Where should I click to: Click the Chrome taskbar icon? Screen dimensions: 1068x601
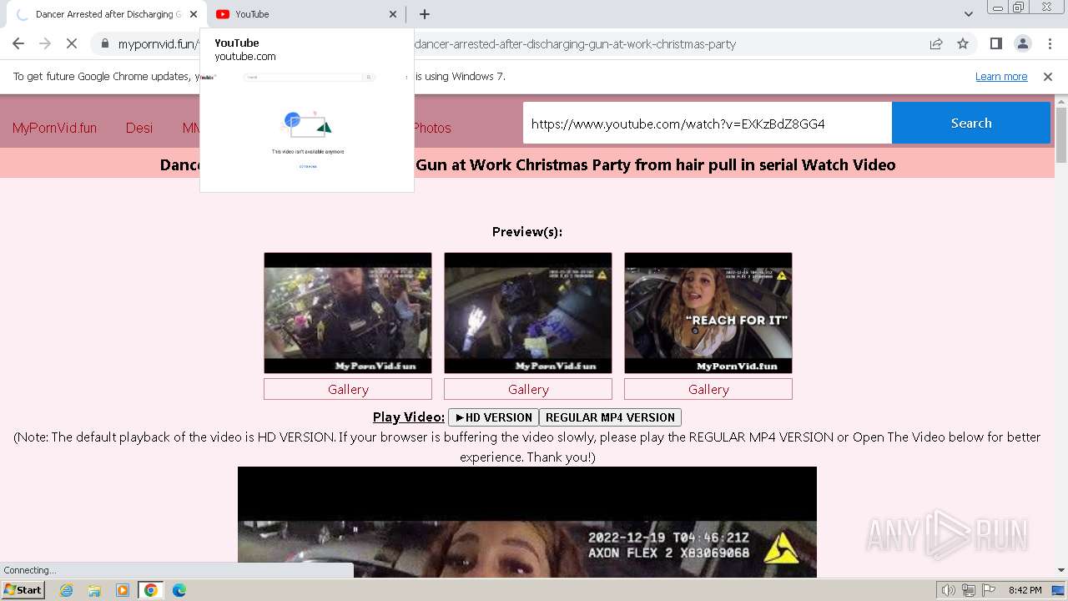point(151,590)
